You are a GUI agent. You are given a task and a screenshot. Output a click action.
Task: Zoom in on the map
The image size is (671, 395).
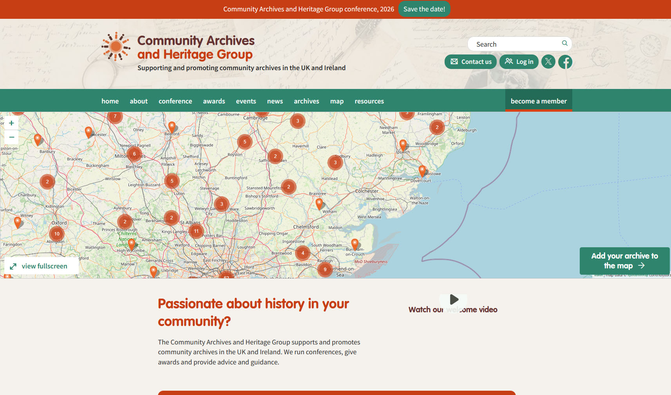pyautogui.click(x=11, y=123)
